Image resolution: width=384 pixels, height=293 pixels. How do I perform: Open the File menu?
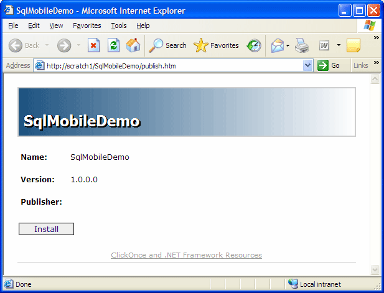13,26
